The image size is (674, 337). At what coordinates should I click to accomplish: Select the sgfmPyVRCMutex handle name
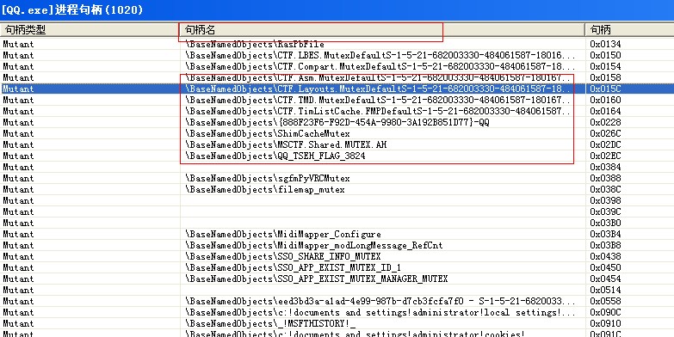[x=268, y=178]
